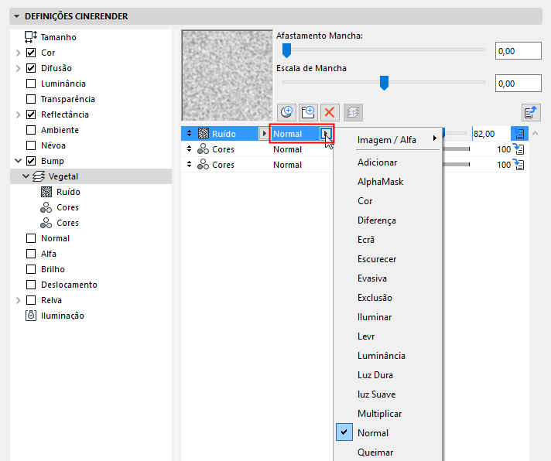Viewport: 551px width, 461px height.
Task: Click the Escala de Mancha value field
Action: tap(518, 84)
